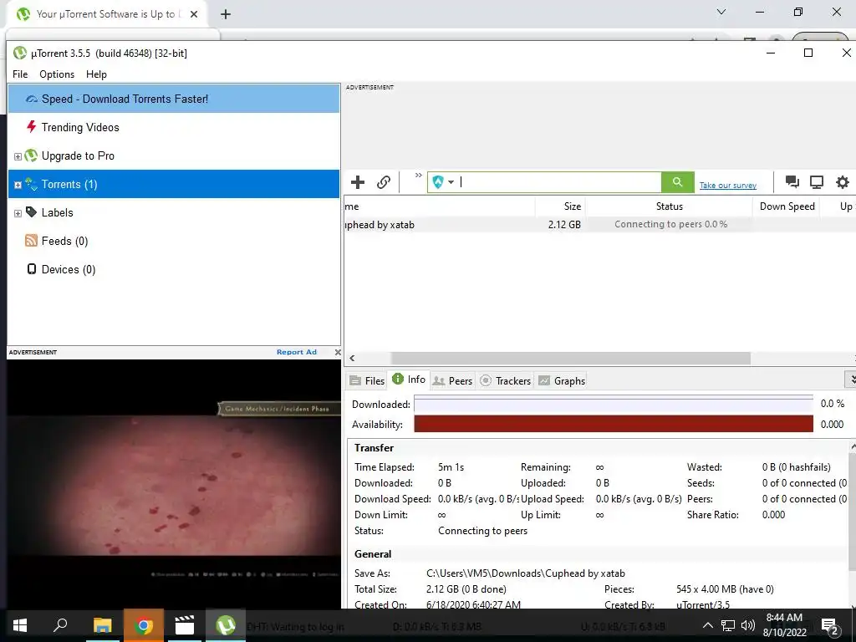Close the Your µTorrent Software Chrome tab
Image resolution: width=856 pixels, height=642 pixels.
(194, 14)
